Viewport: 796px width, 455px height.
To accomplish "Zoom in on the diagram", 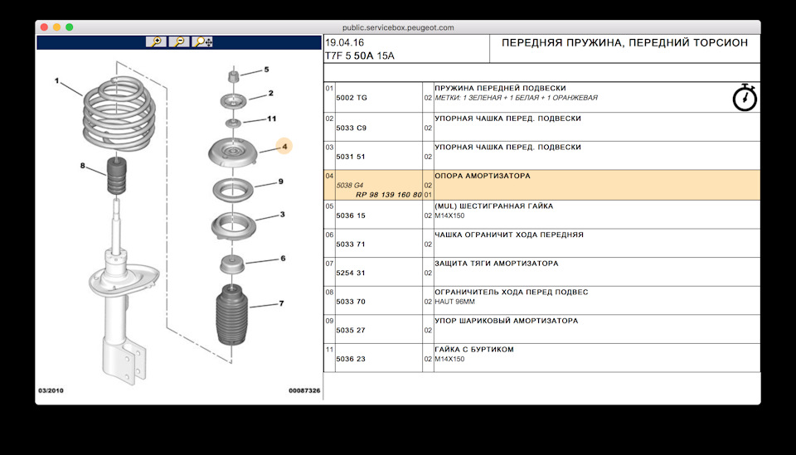I will 156,41.
